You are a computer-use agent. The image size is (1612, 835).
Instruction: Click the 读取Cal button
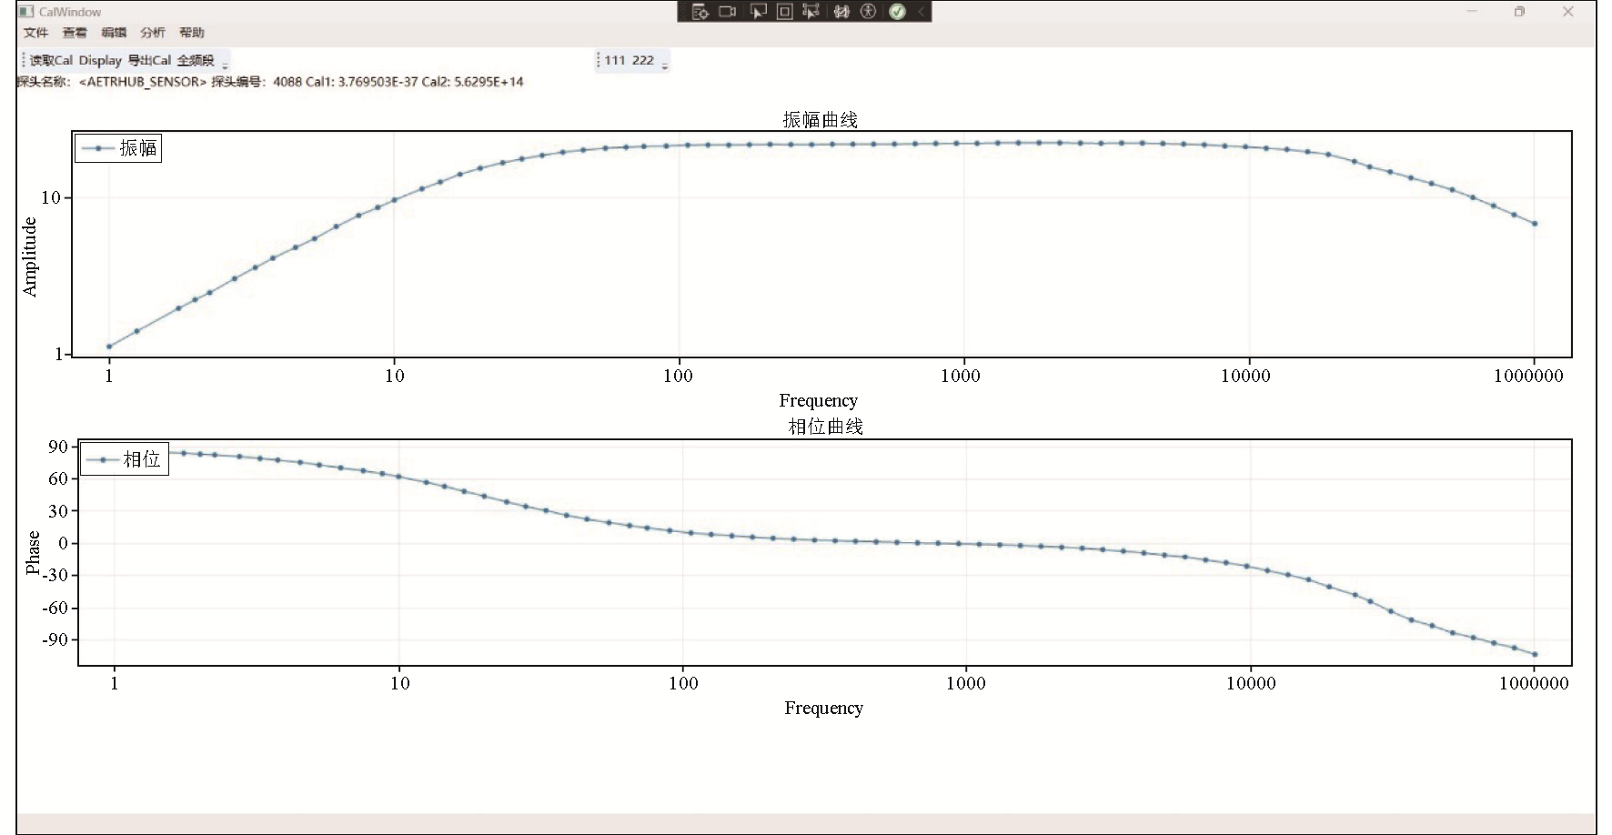tap(50, 60)
